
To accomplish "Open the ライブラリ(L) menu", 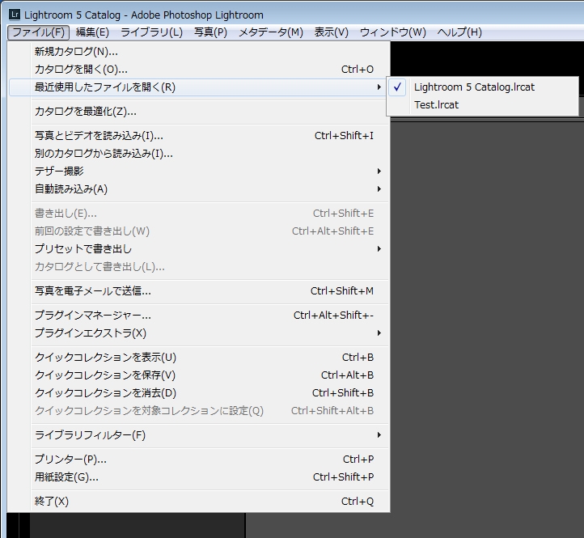I will (x=151, y=32).
